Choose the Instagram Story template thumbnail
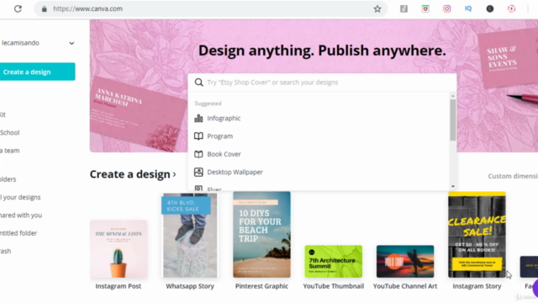Viewport: 538px width, 303px height. tap(477, 235)
